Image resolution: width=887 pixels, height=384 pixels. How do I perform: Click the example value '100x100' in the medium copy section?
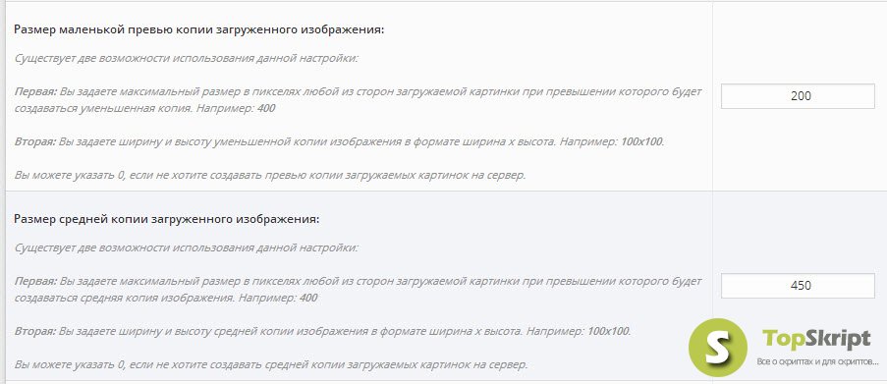click(609, 331)
